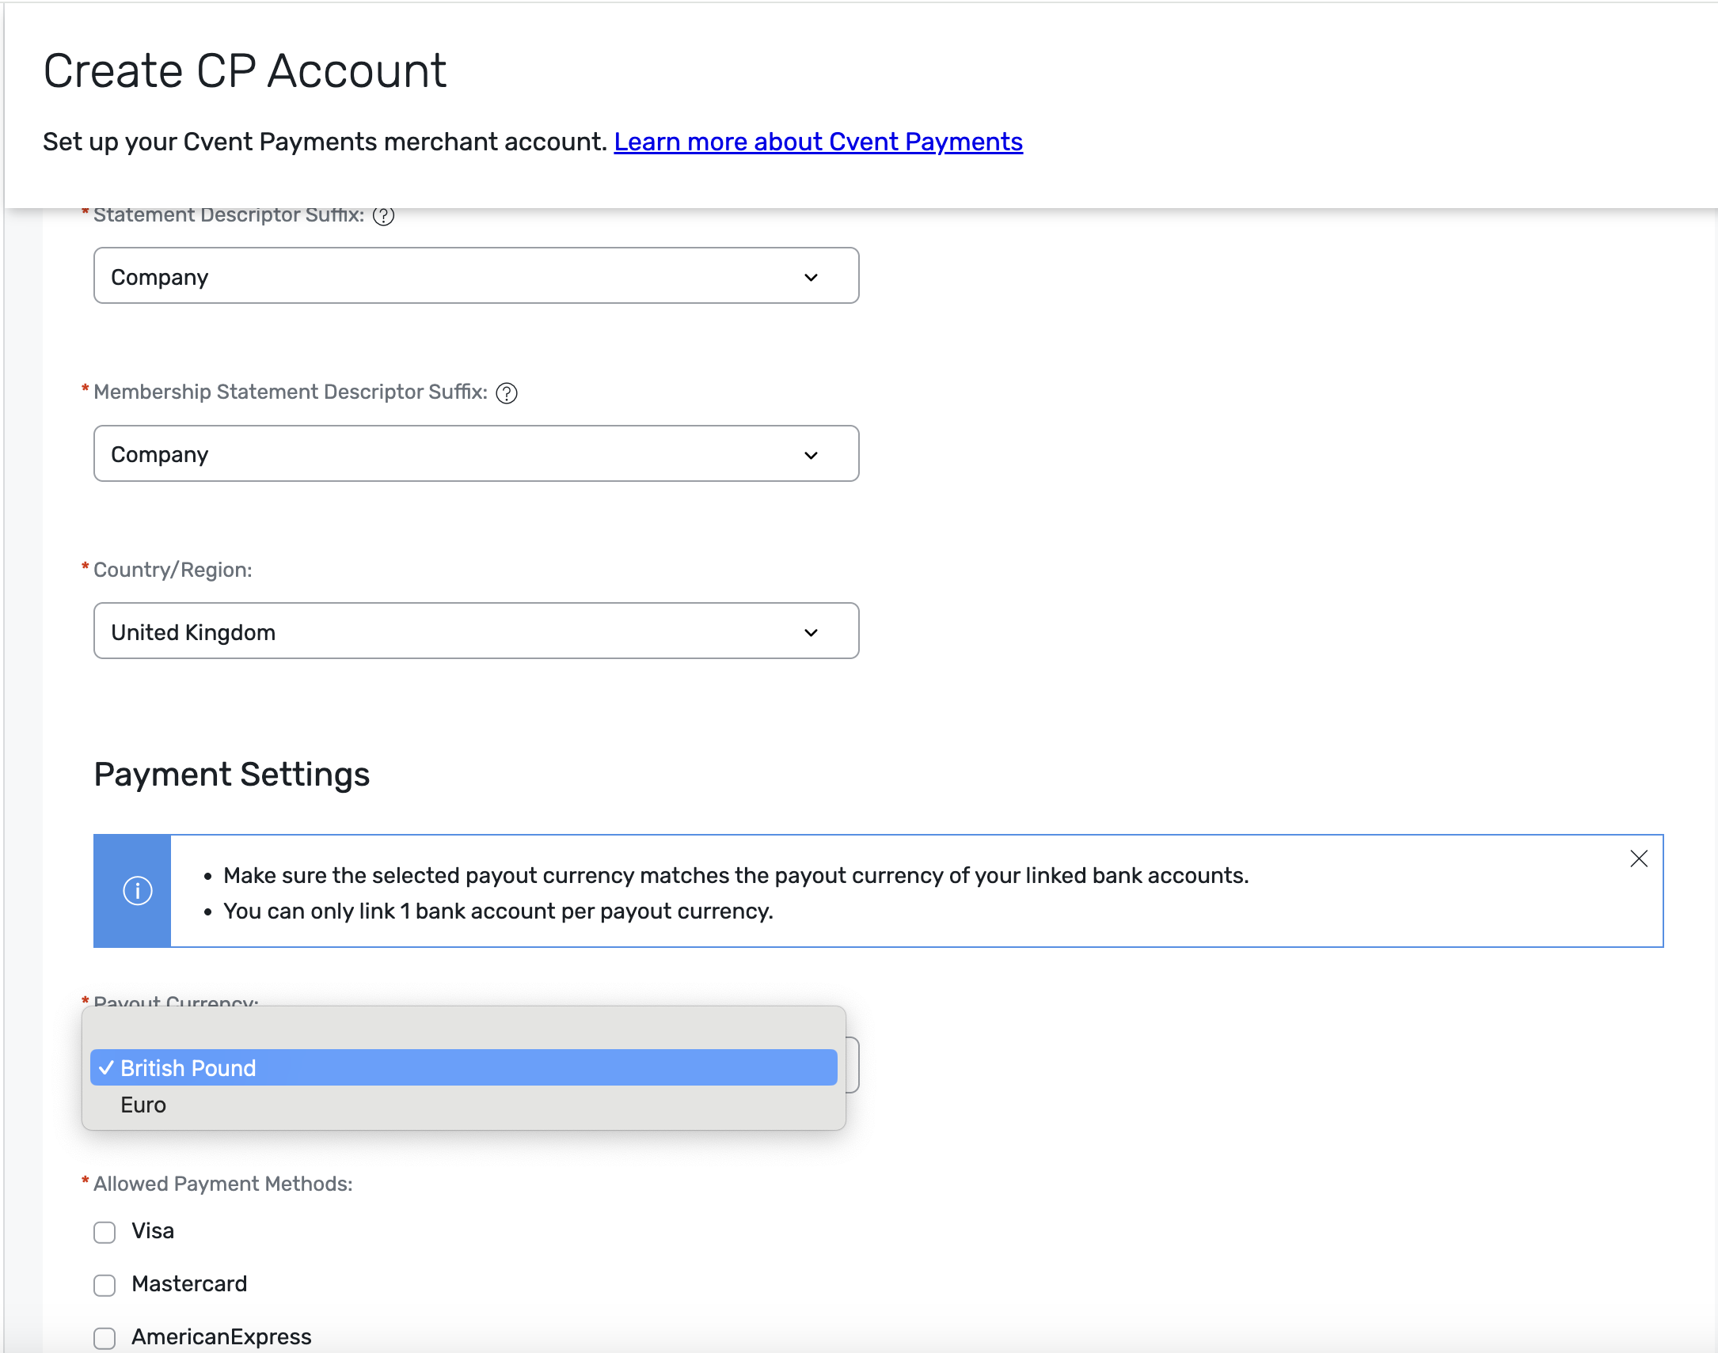1718x1353 pixels.
Task: Click chevron arrow in Statement Descriptor field
Action: (x=811, y=277)
